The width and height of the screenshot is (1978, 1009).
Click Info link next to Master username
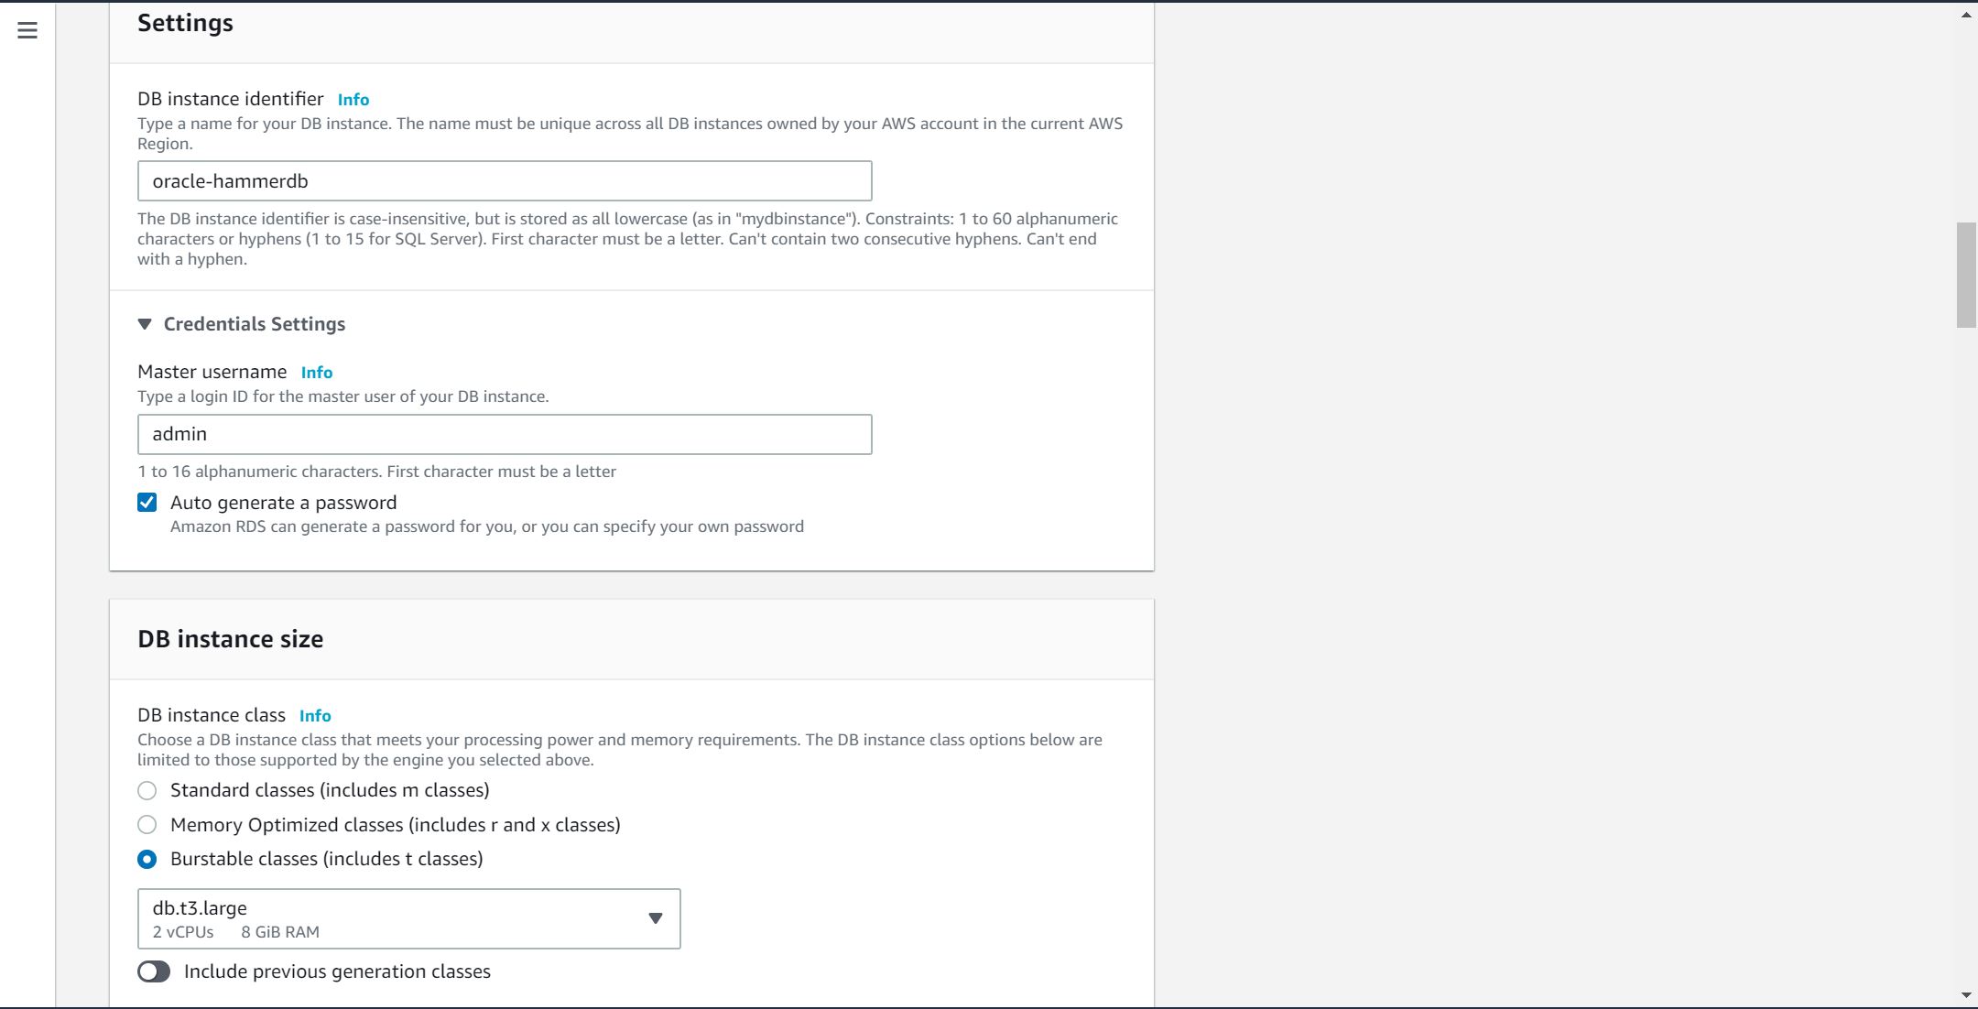(316, 373)
